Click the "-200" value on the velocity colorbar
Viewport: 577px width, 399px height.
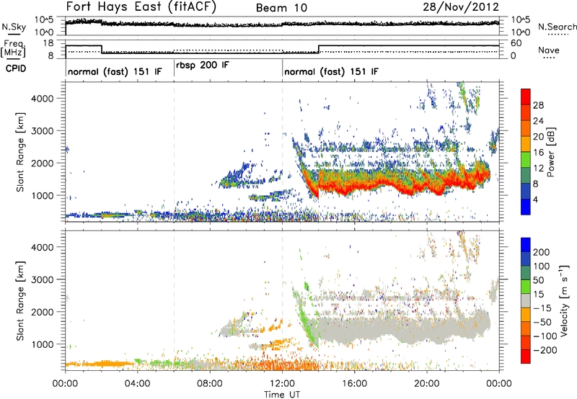pos(545,350)
